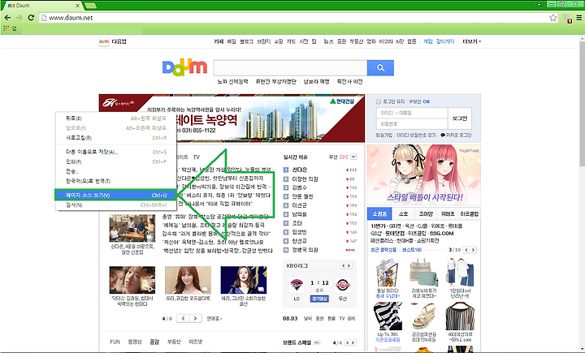Click 회원가입 link under login box
Image resolution: width=585 pixels, height=353 pixels.
click(384, 135)
